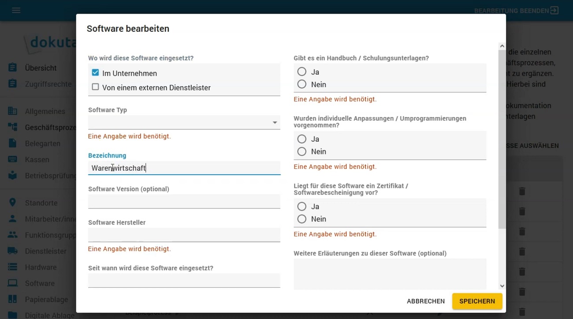
Task: Click the Funktionsgruppen people icon
Action: click(x=13, y=235)
